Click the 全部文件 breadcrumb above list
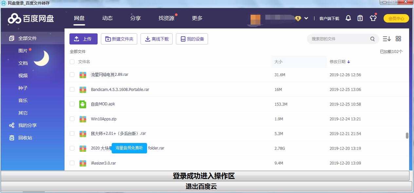The image size is (414, 193). click(78, 52)
